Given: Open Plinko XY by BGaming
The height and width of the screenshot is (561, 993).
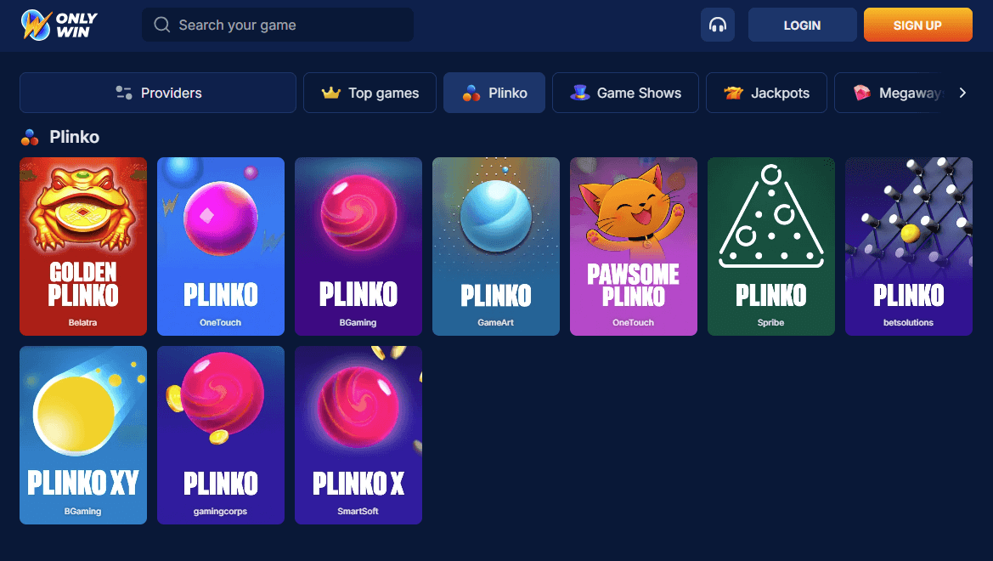Looking at the screenshot, I should (83, 435).
